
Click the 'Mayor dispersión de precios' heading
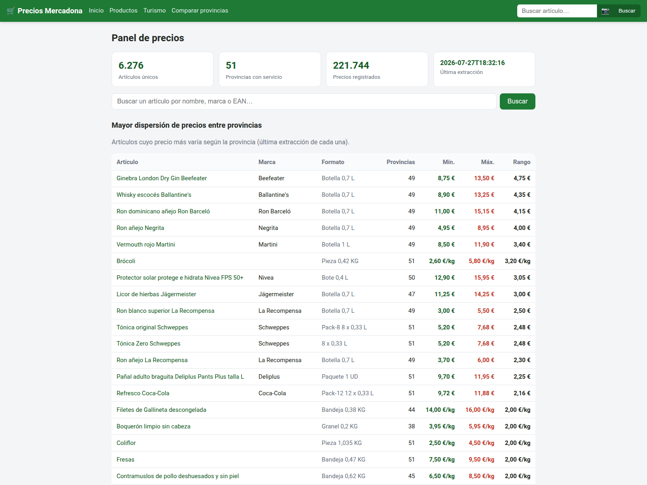(x=186, y=125)
